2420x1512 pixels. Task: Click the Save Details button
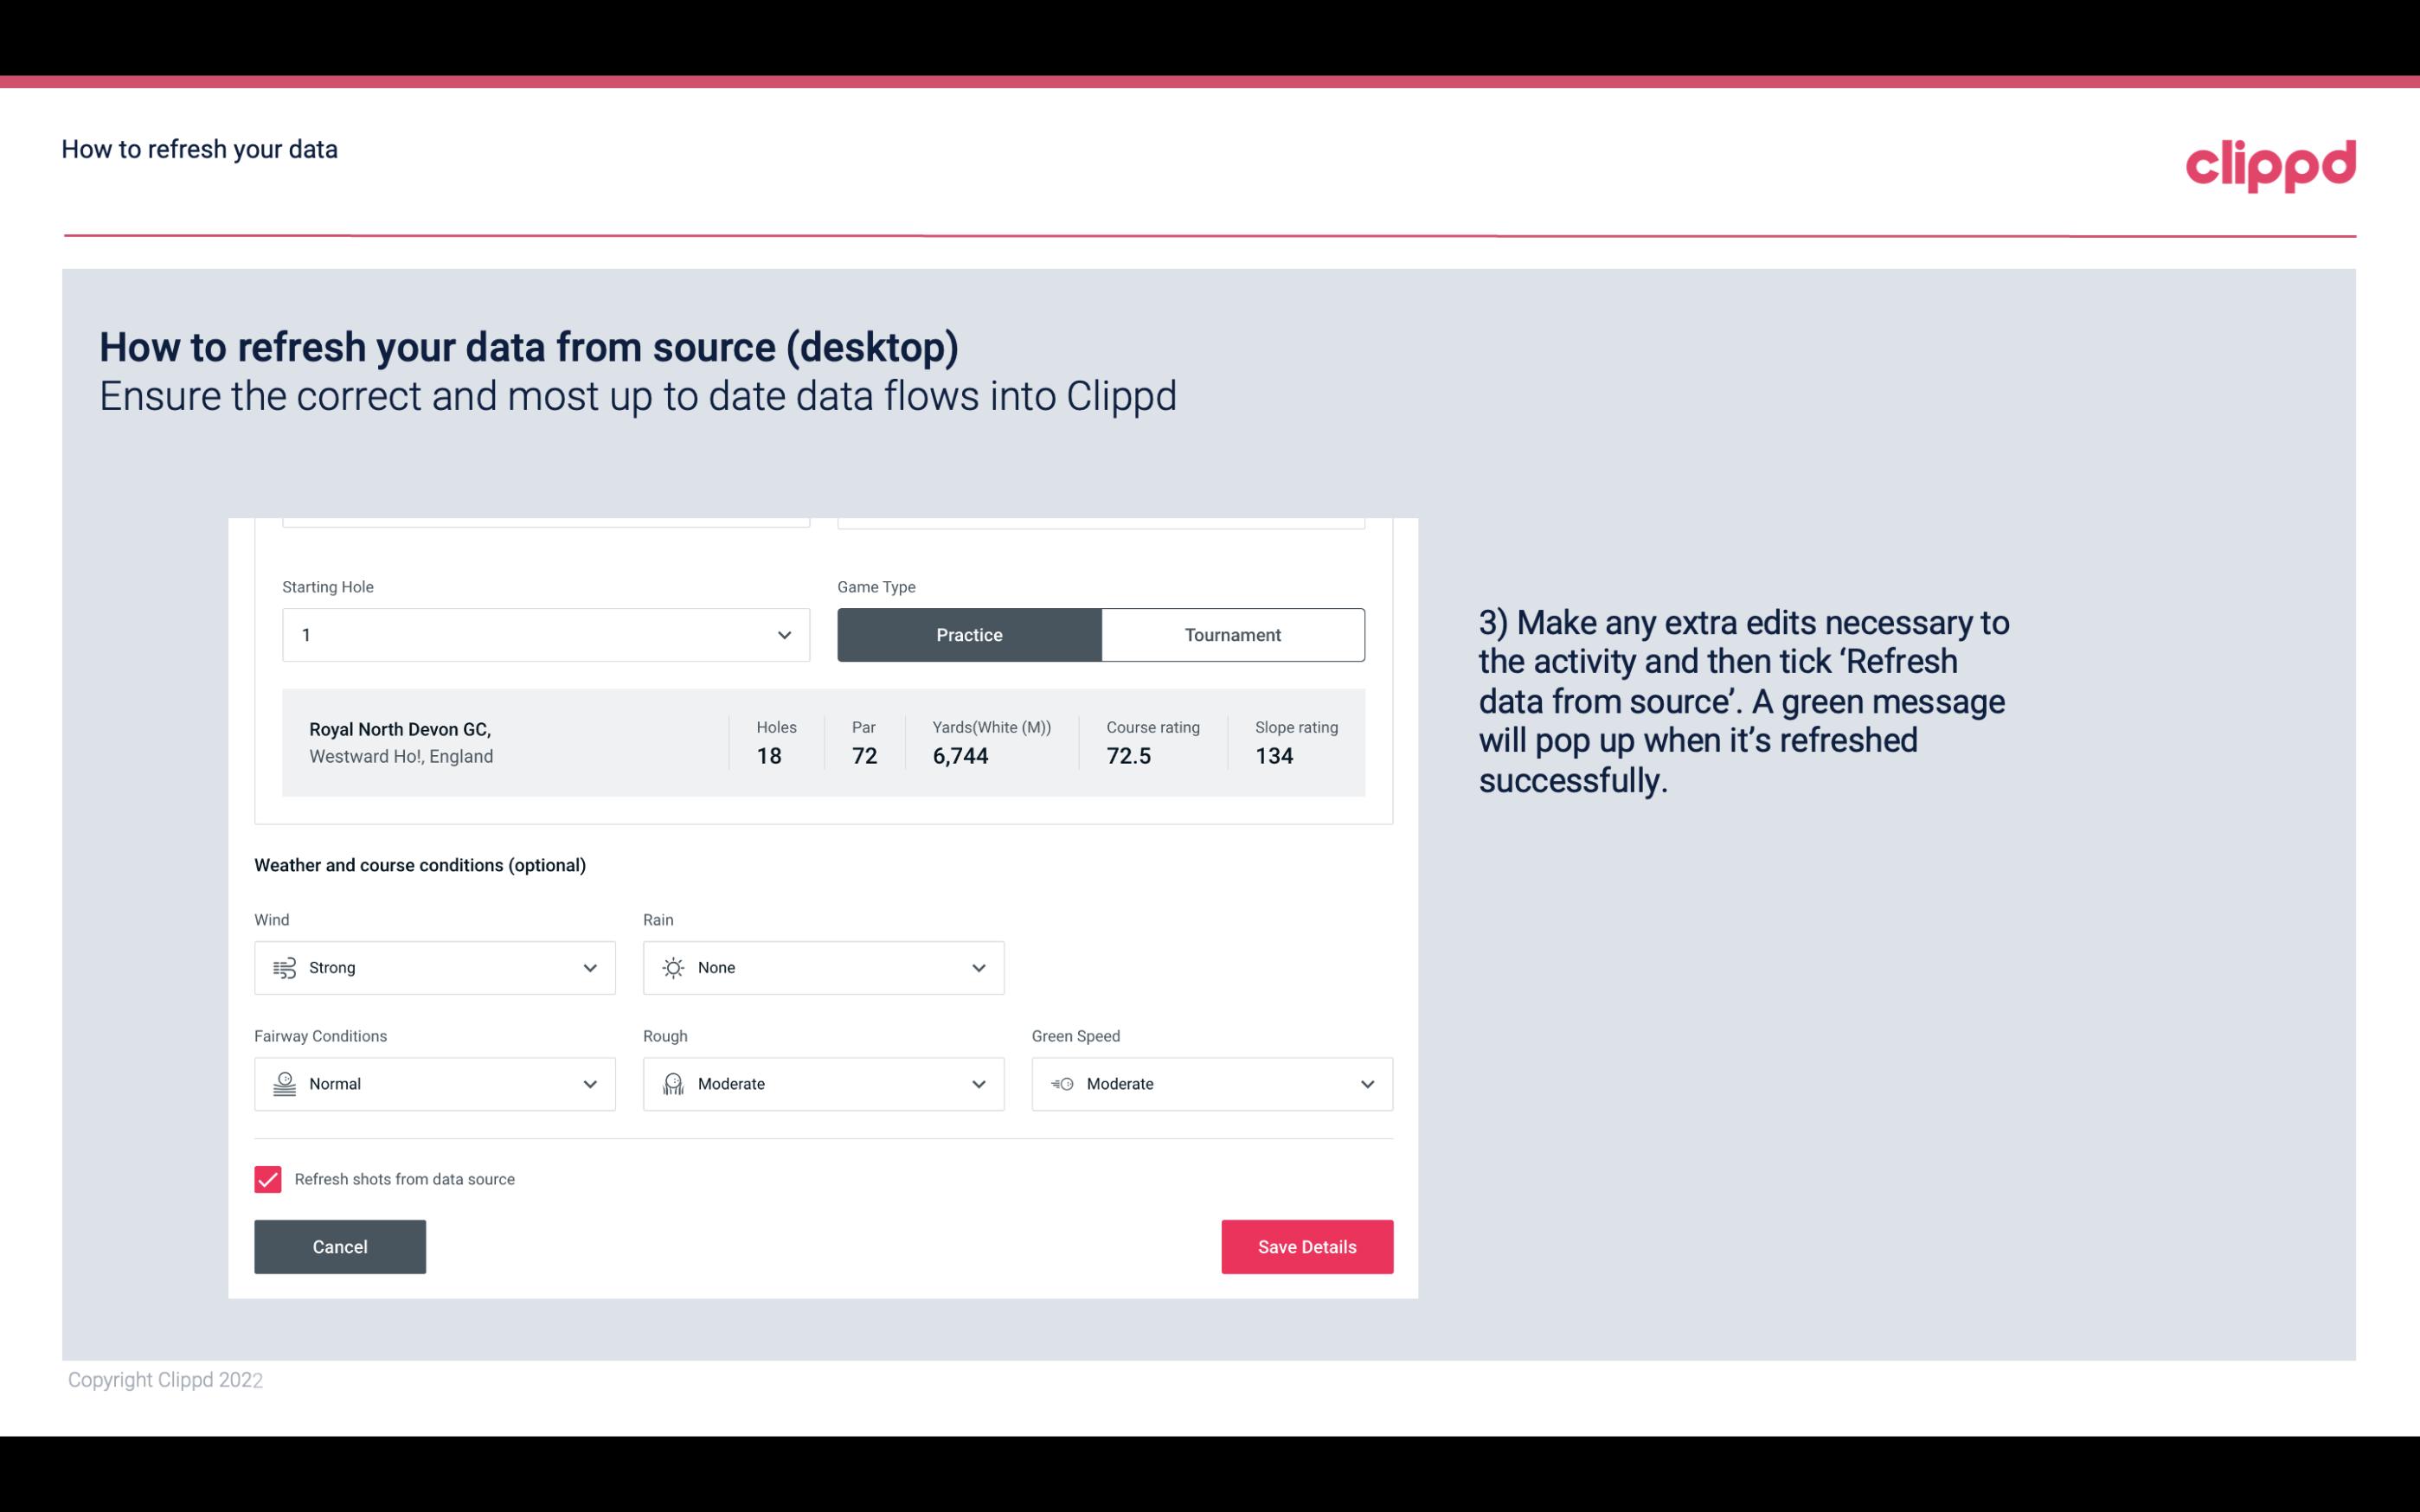pos(1306,1247)
